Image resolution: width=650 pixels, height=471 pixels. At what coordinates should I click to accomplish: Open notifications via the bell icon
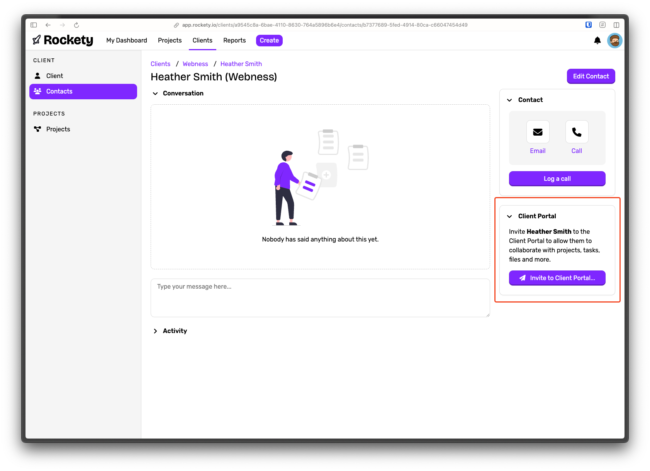[597, 40]
